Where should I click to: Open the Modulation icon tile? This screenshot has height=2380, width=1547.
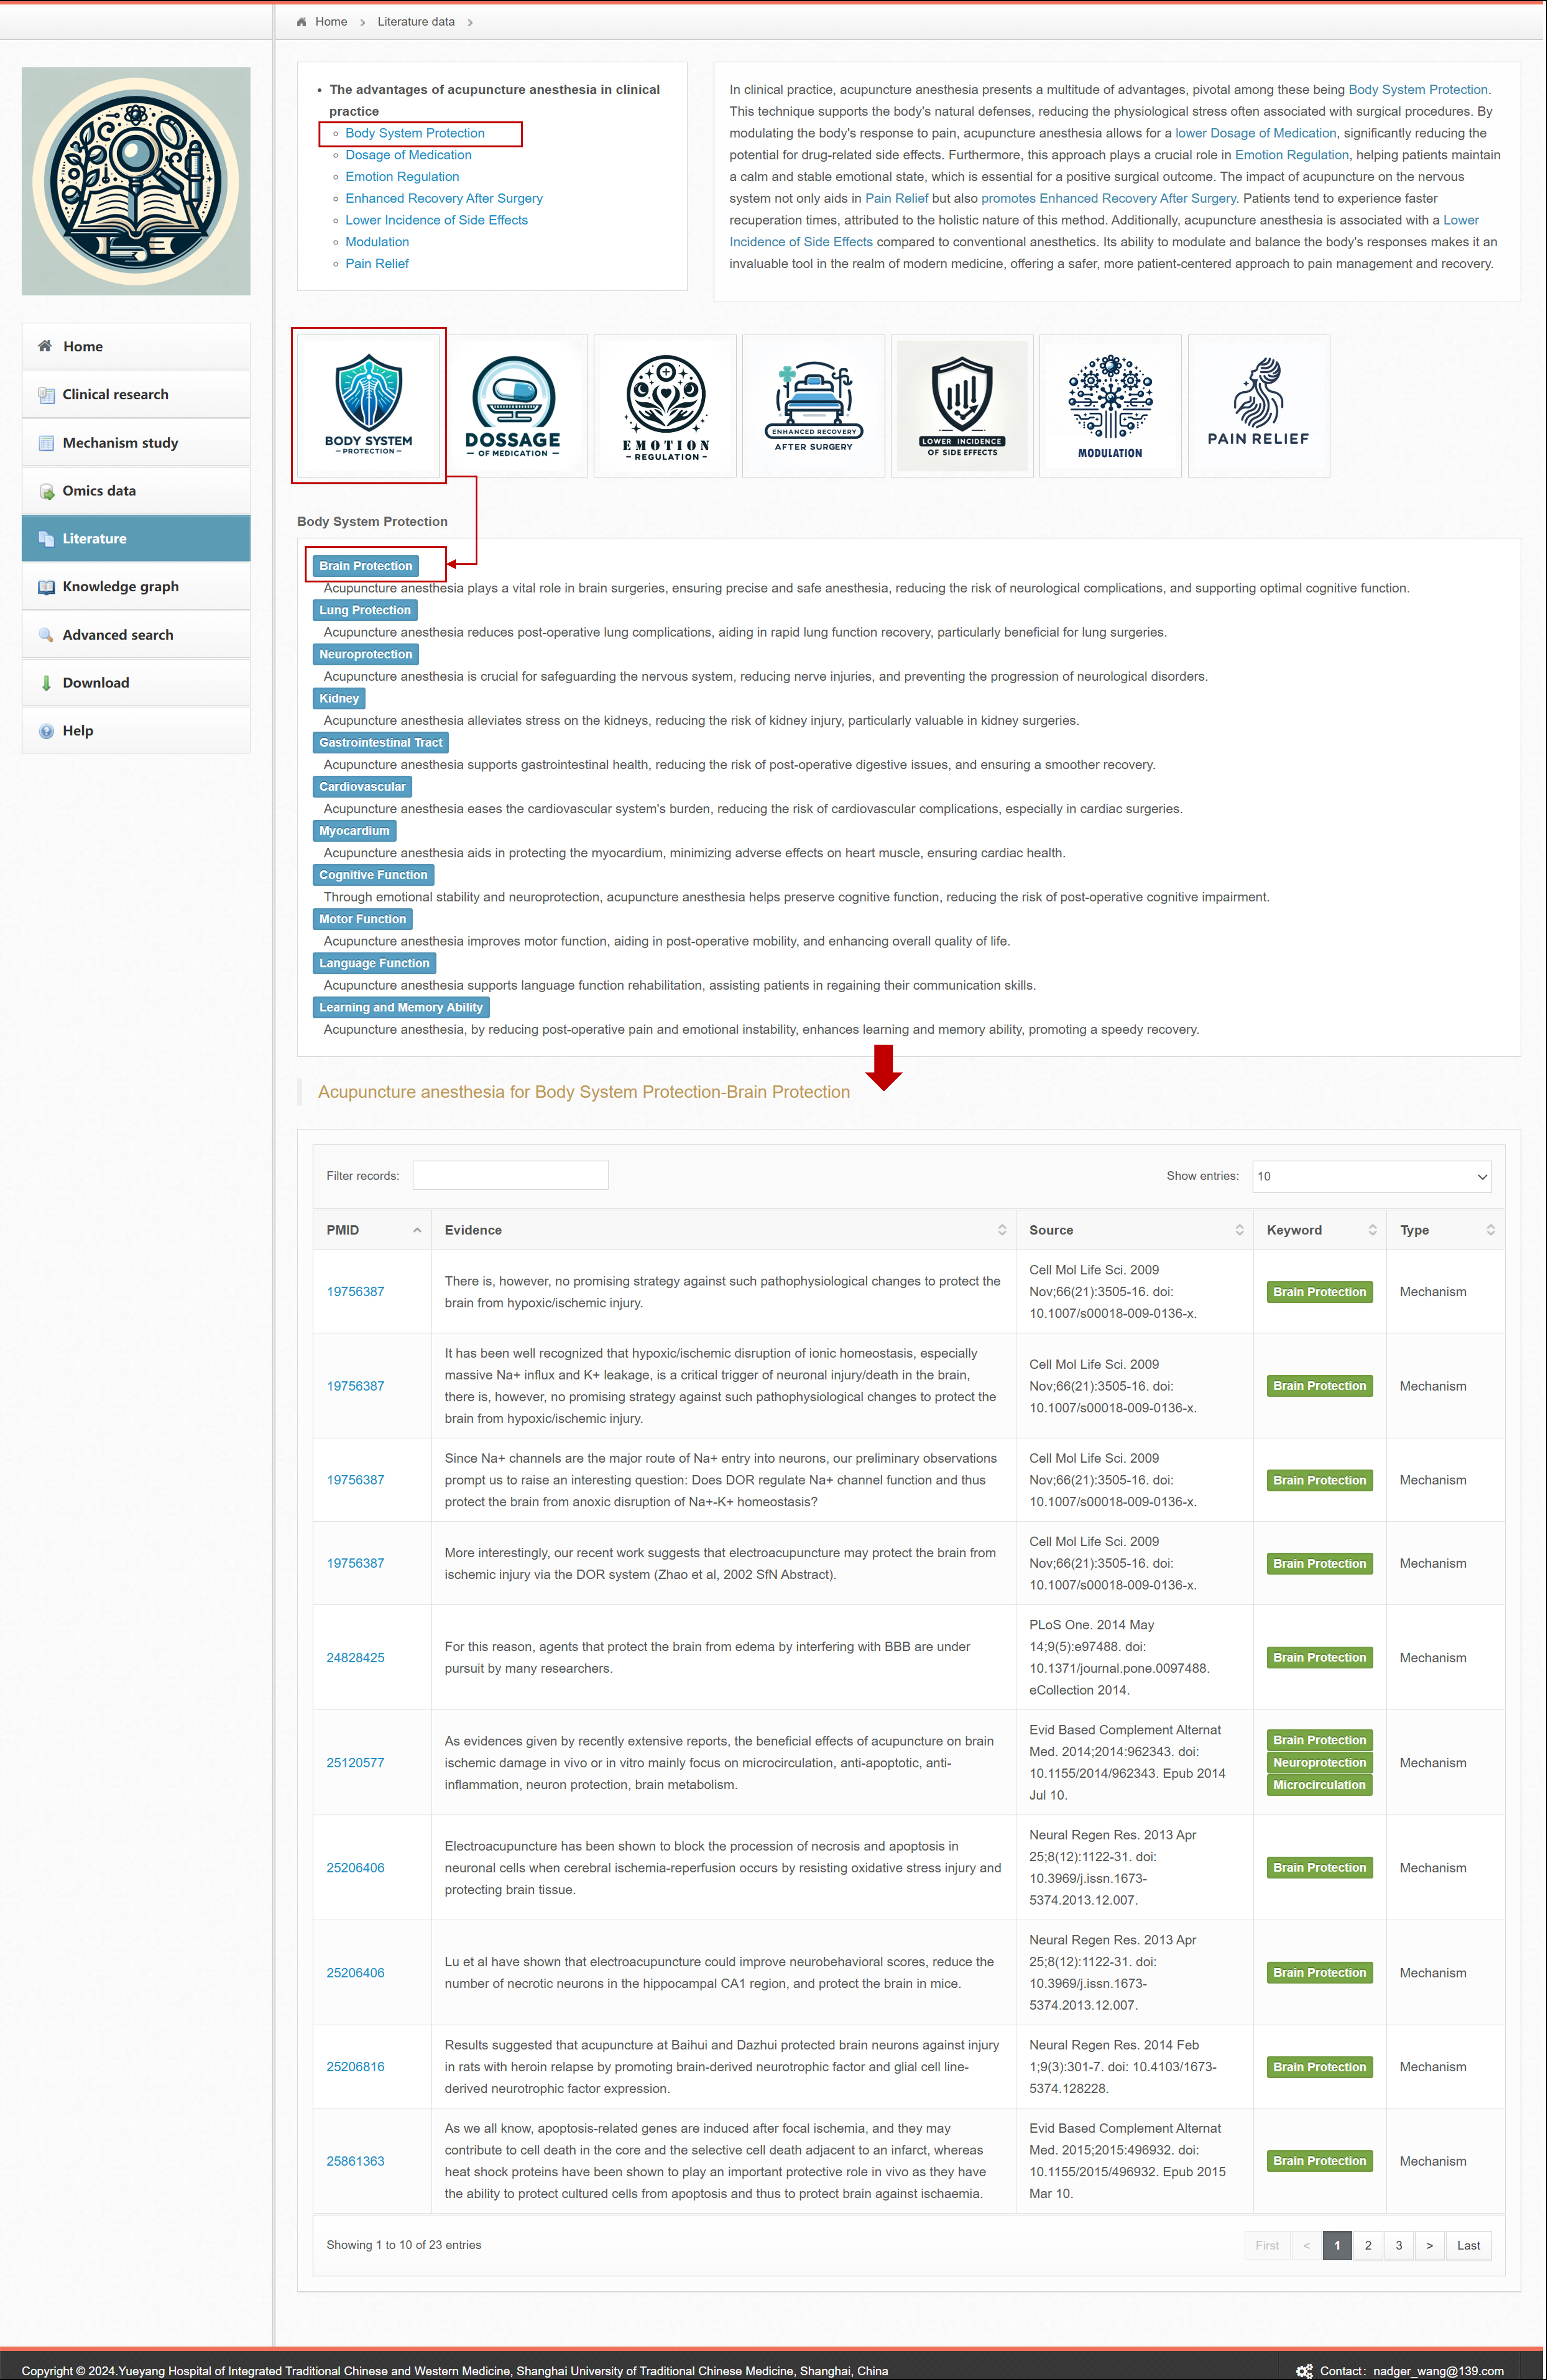click(1110, 405)
